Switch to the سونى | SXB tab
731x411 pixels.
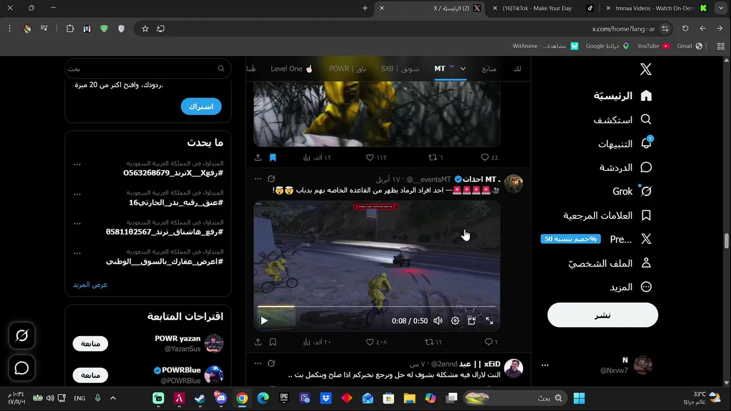click(400, 68)
